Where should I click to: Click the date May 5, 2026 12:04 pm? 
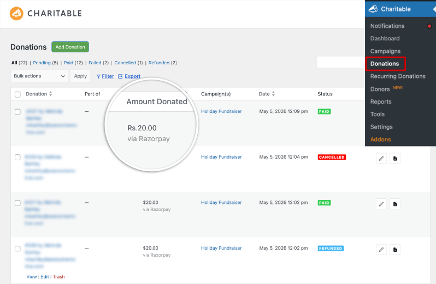(x=284, y=157)
